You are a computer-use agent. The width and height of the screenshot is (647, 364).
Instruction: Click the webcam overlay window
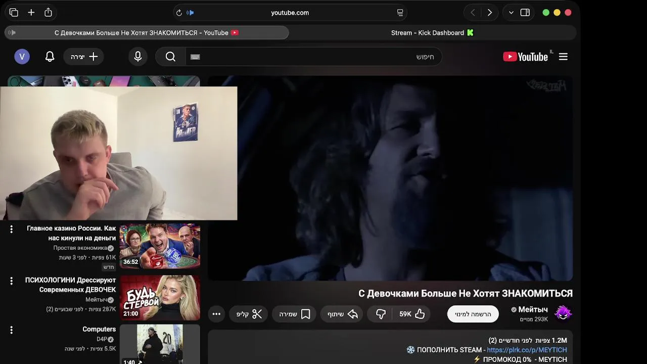(x=118, y=153)
